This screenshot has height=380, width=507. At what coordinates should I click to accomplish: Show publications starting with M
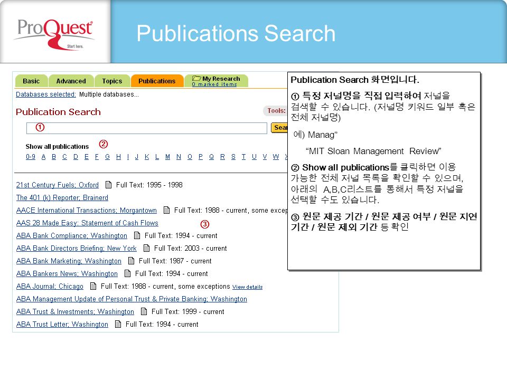(x=167, y=157)
